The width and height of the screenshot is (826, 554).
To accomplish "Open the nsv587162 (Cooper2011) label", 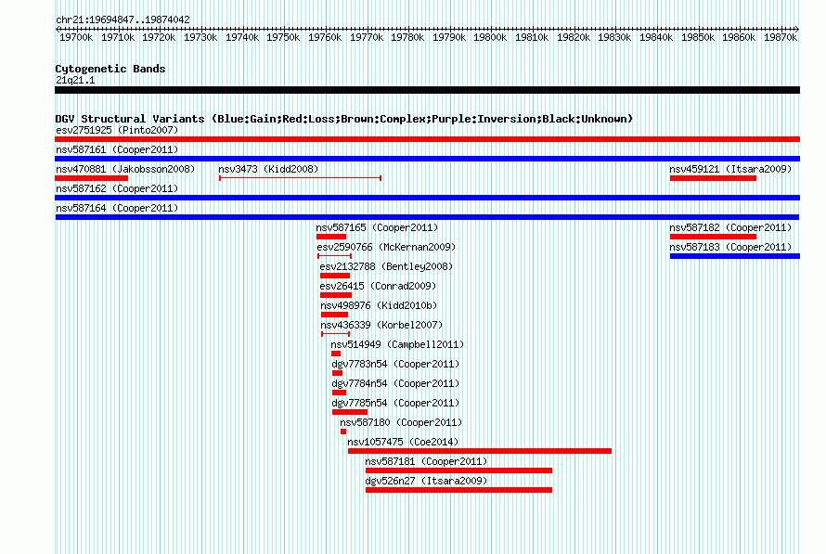I will point(117,188).
